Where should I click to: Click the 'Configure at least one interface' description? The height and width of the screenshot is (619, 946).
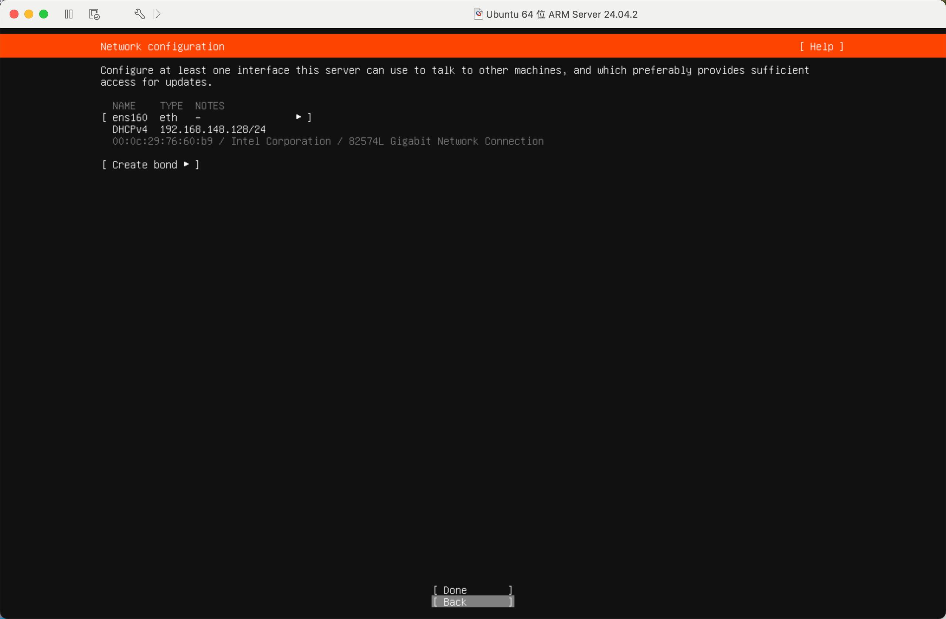point(455,76)
